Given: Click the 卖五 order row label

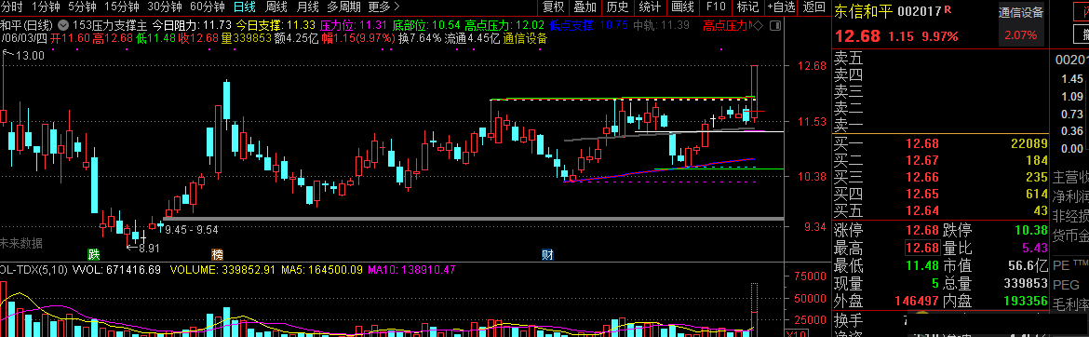Looking at the screenshot, I should coord(848,59).
